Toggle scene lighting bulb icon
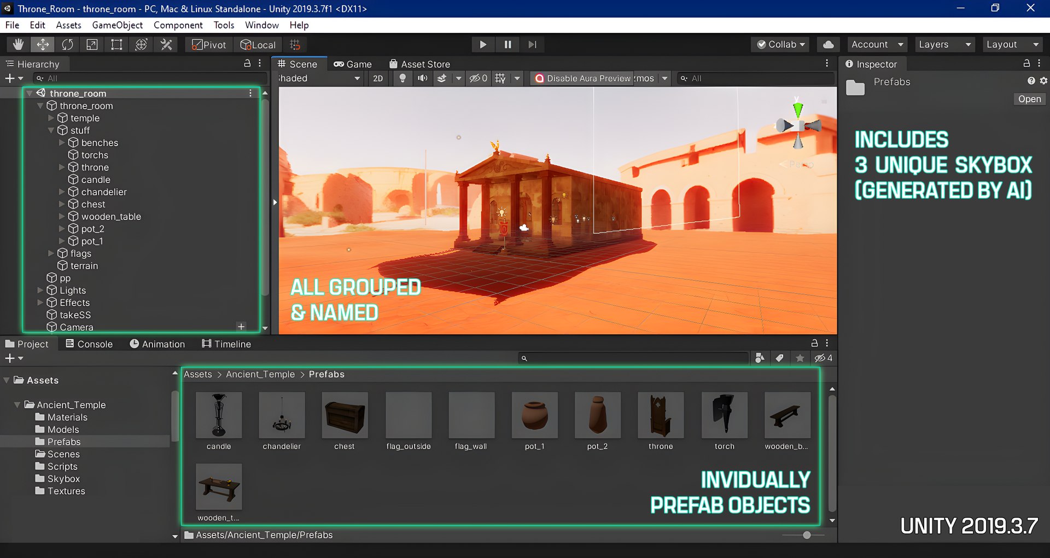1050x558 pixels. point(402,78)
